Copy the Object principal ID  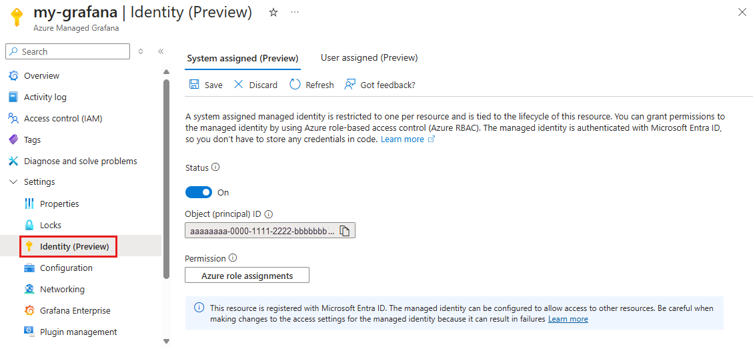[345, 231]
